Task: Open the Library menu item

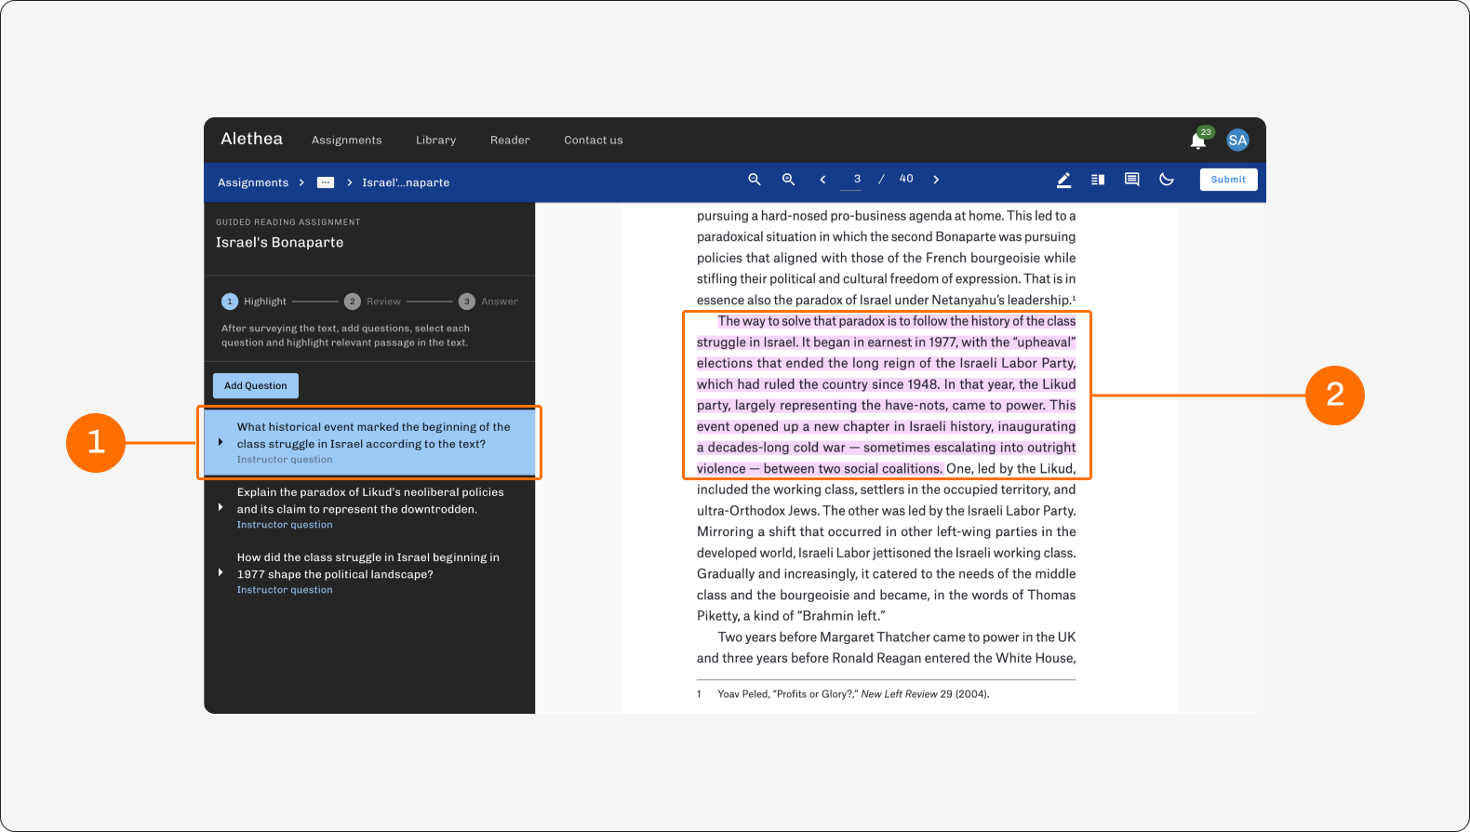Action: coord(435,141)
